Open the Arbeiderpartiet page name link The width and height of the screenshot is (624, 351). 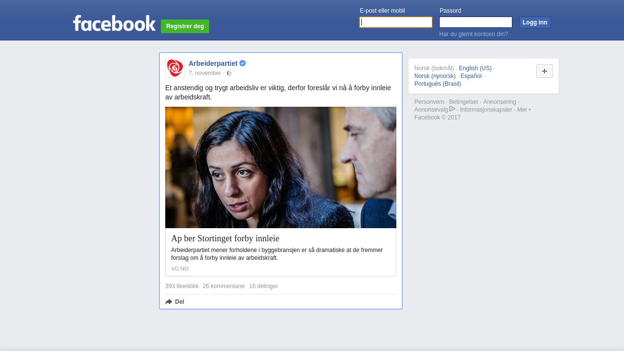pos(213,63)
